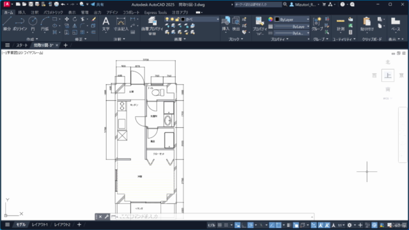Click the Save icon in quick access toolbar

click(31, 4)
